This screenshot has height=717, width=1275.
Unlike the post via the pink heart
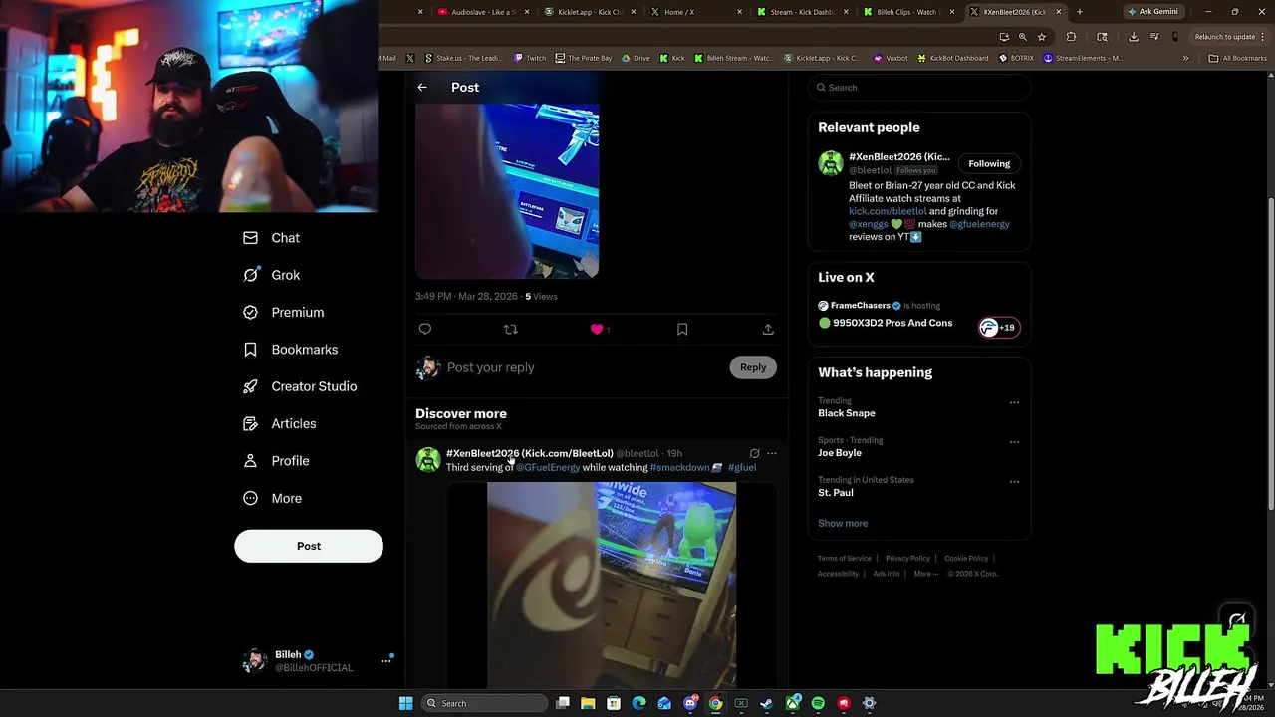pos(597,329)
